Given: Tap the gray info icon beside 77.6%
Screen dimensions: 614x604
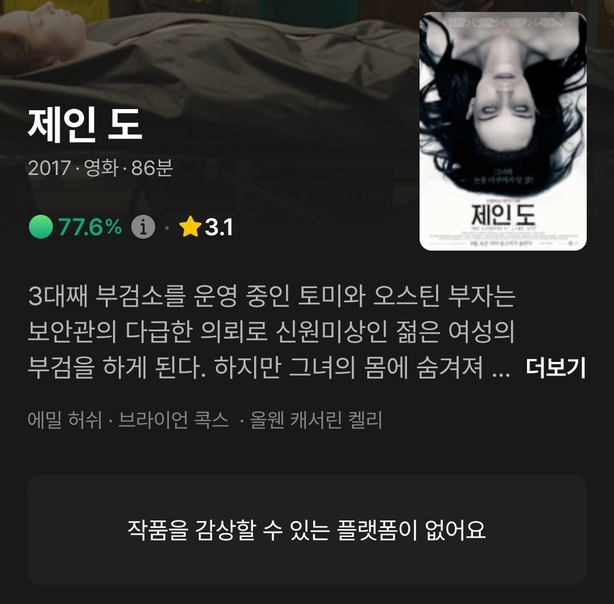Looking at the screenshot, I should point(143,227).
